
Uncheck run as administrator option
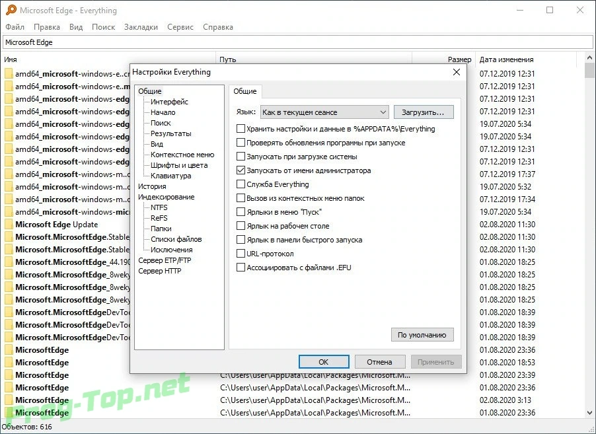click(241, 170)
